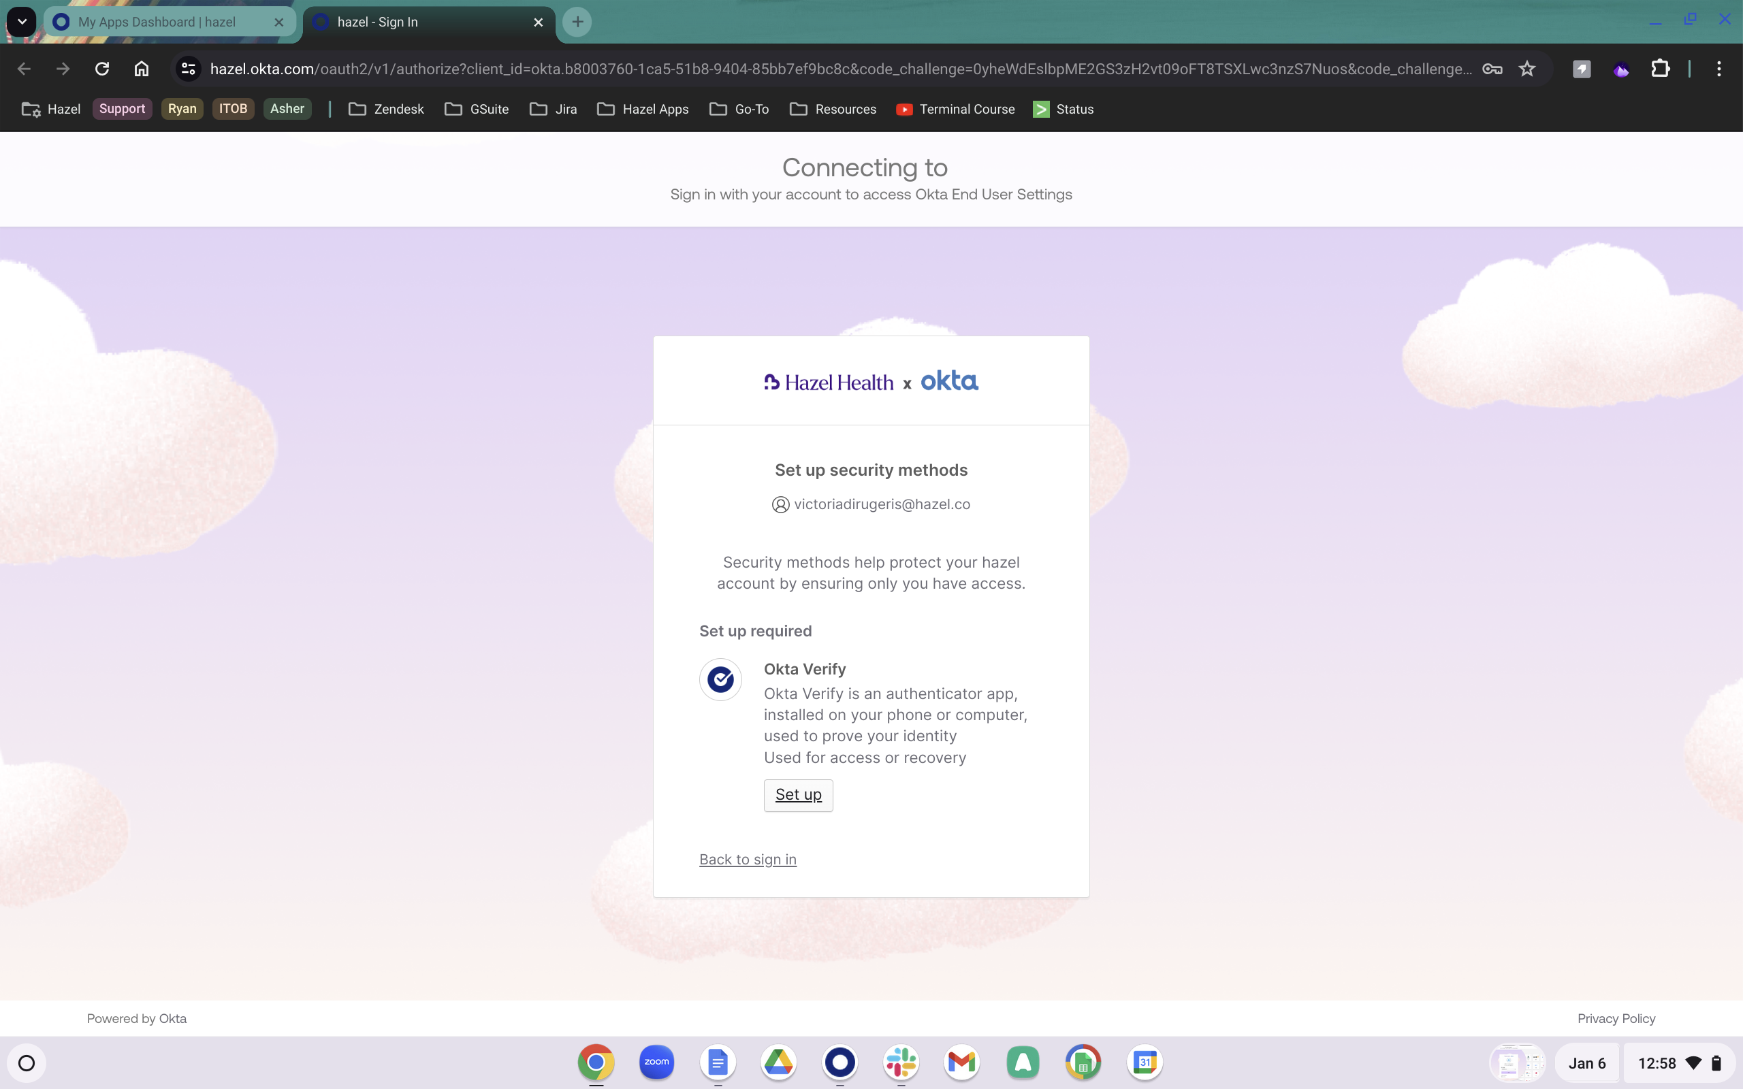Open the extensions puzzle icon
Screen dimensions: 1743x1089
tap(1660, 69)
